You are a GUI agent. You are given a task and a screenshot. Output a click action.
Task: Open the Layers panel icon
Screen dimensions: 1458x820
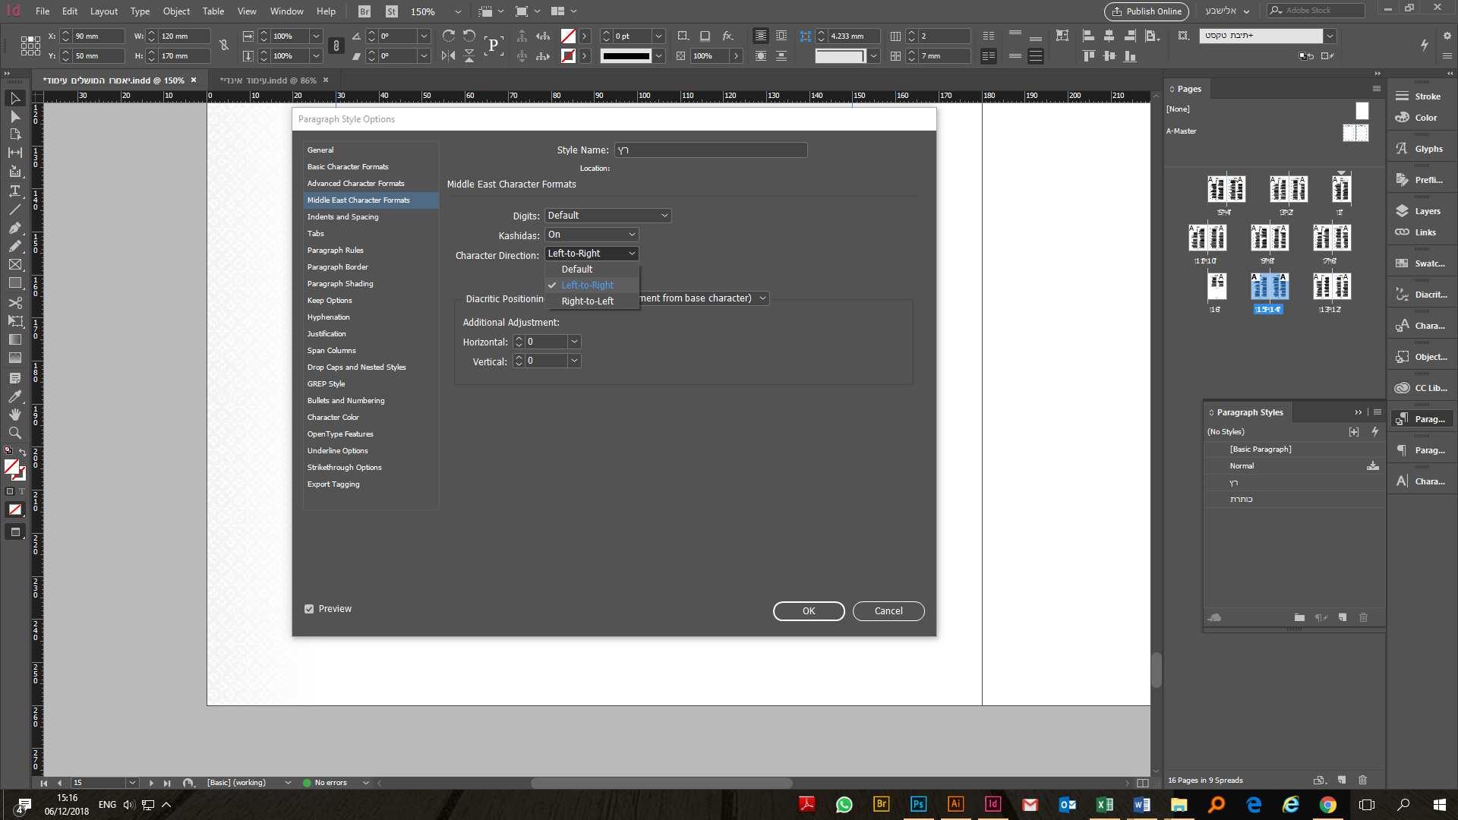pyautogui.click(x=1402, y=211)
